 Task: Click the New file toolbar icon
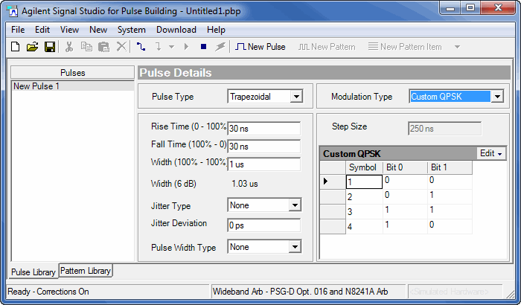[x=15, y=47]
